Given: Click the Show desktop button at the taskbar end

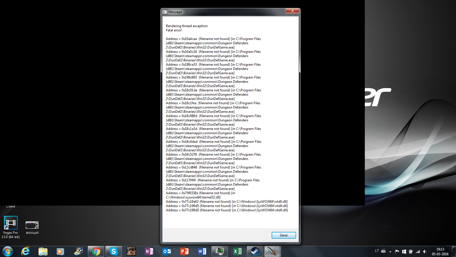Looking at the screenshot, I should pos(454,252).
